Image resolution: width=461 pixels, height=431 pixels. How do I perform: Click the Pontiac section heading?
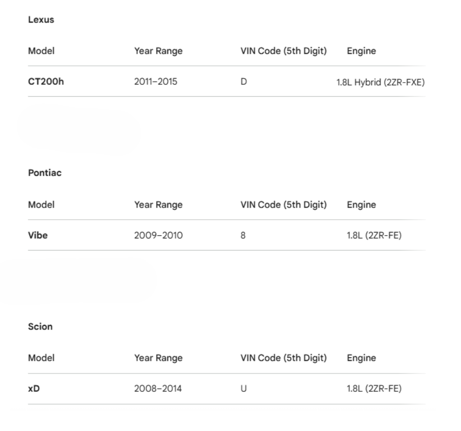click(45, 173)
